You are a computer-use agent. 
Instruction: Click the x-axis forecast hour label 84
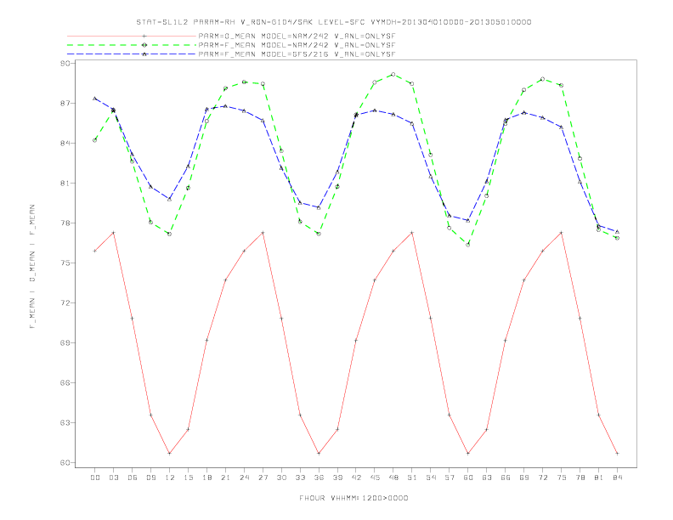[618, 478]
